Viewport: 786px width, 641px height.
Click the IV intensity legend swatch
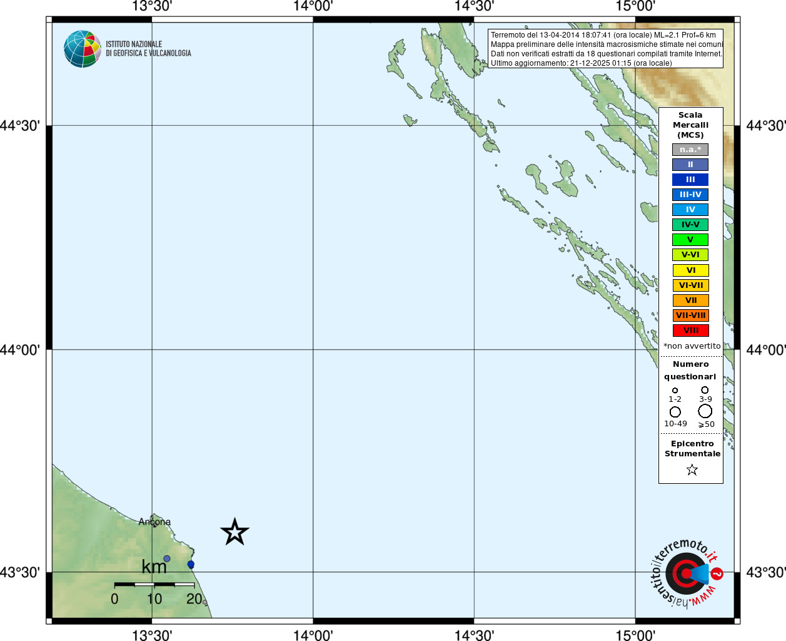point(690,210)
